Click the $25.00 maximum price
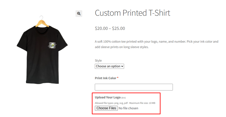Image resolution: width=226 pixels, height=117 pixels. [x=119, y=28]
